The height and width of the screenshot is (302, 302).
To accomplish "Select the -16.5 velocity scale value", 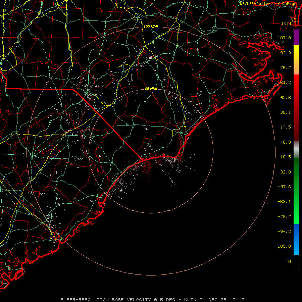I will tap(284, 157).
